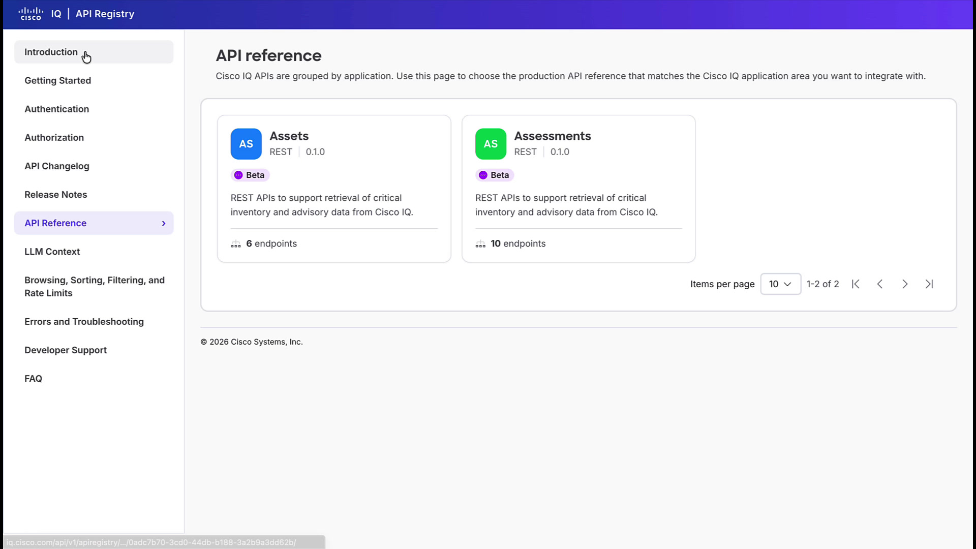Open the blue AS Assets icon

[246, 144]
